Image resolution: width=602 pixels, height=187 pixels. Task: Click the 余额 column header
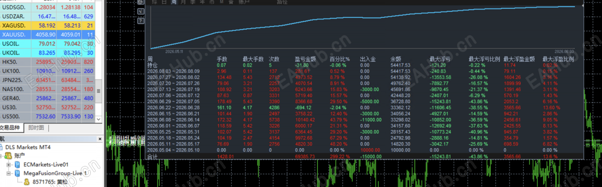click(395, 59)
